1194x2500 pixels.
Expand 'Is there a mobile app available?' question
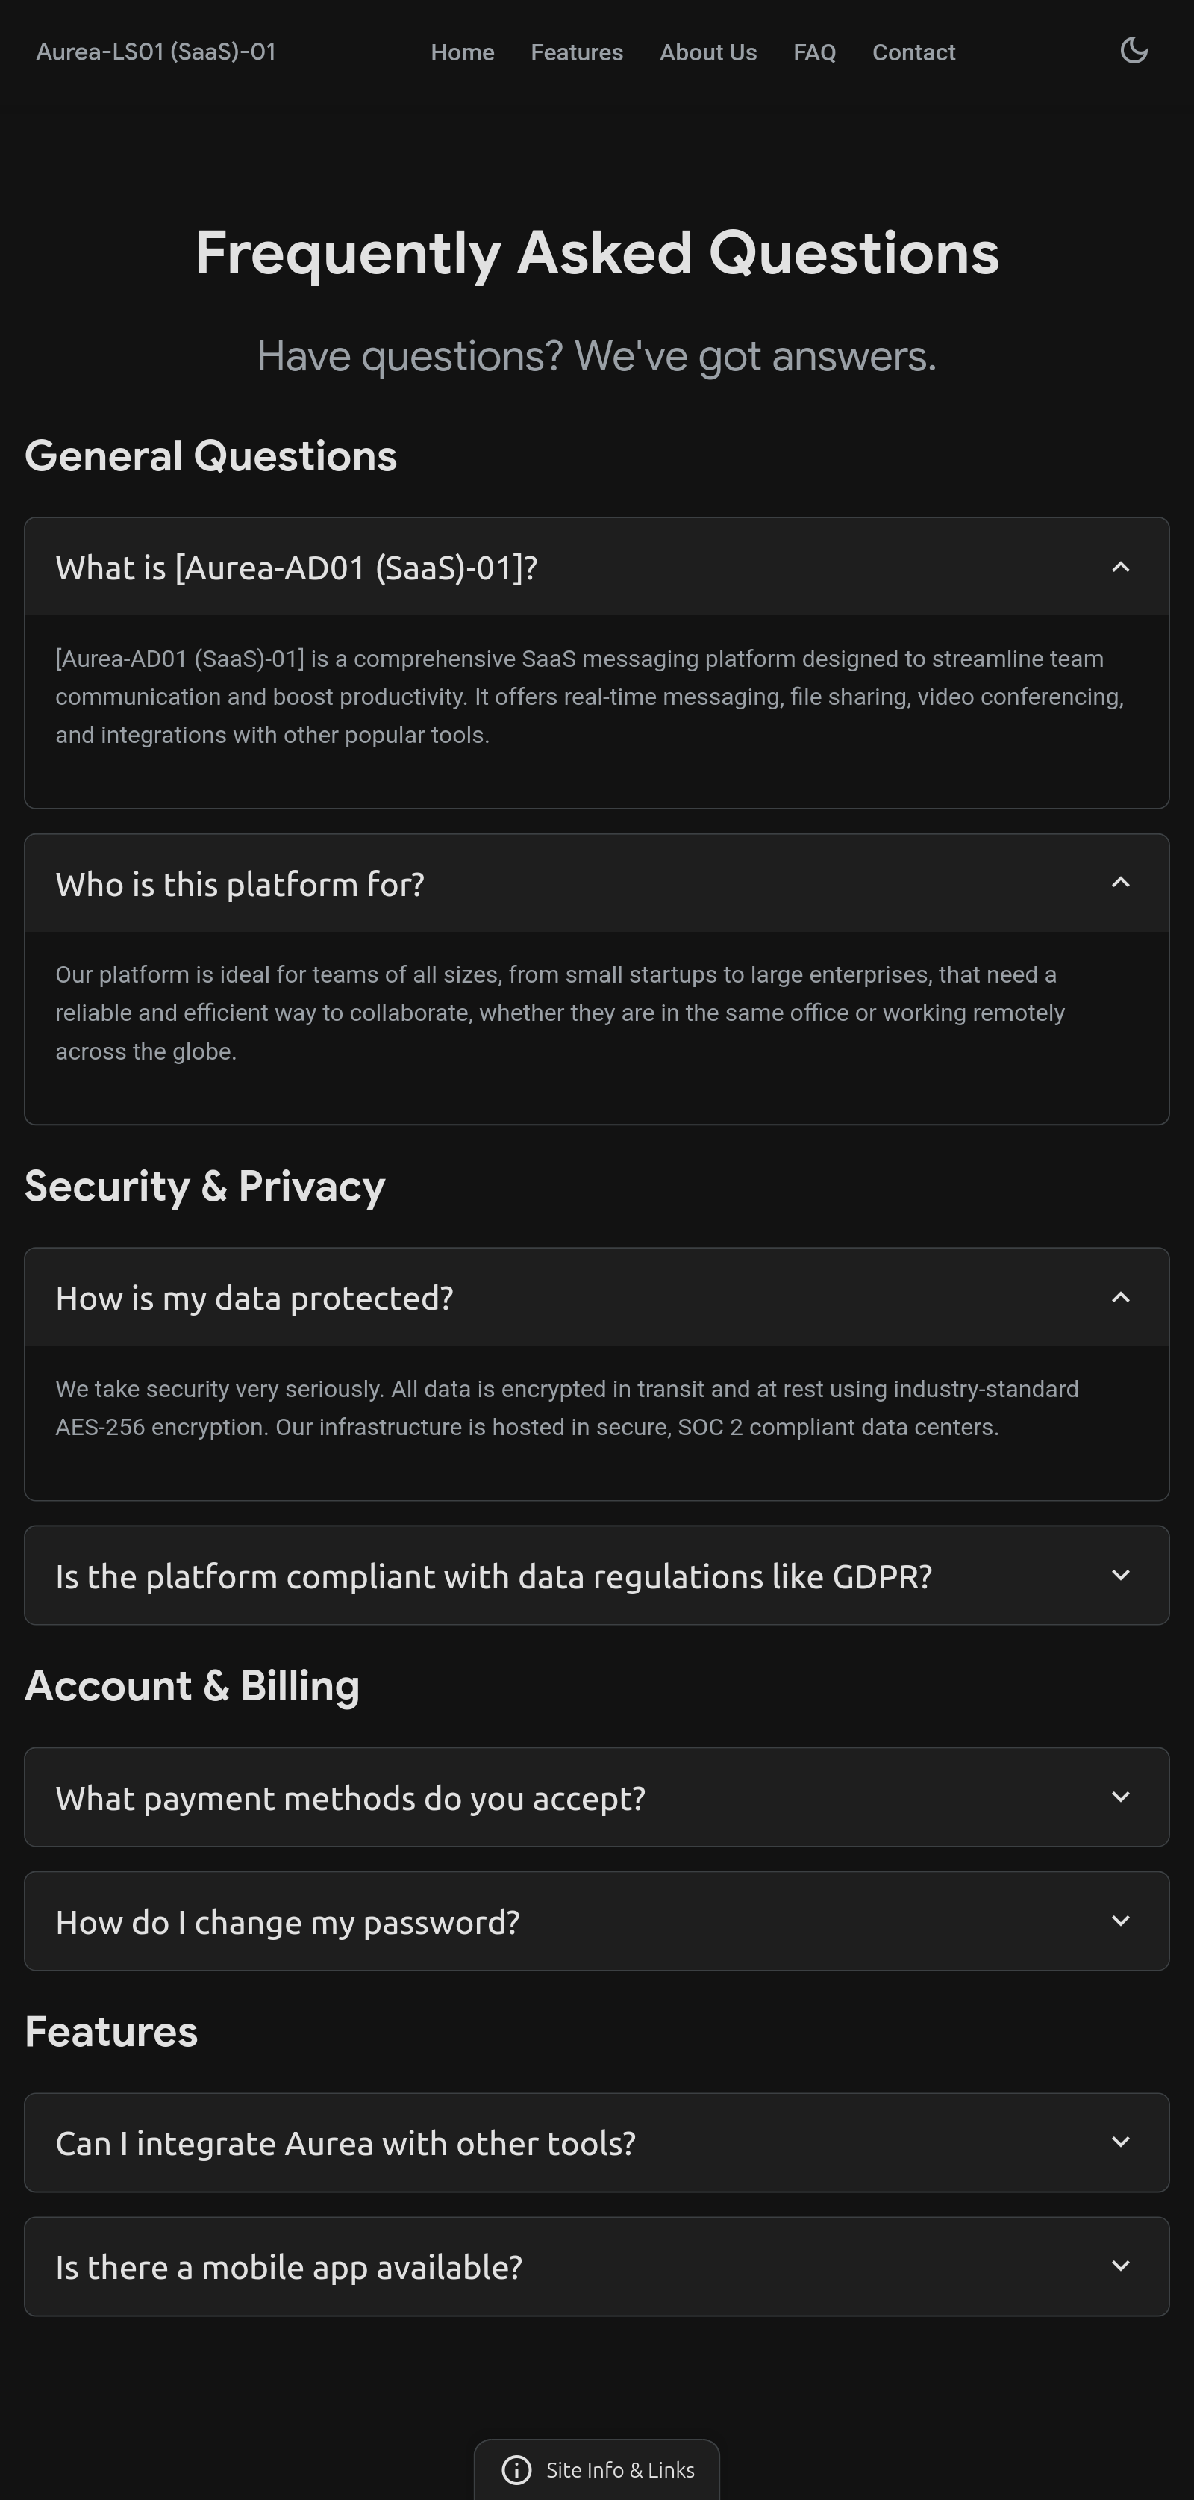[289, 2267]
